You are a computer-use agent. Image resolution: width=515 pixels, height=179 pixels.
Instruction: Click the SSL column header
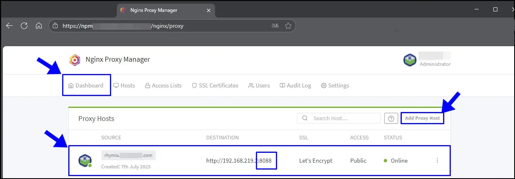tap(304, 138)
